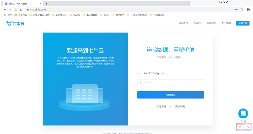The image size is (253, 134).
Task: Go to the browser home icon
Action: [21, 9]
